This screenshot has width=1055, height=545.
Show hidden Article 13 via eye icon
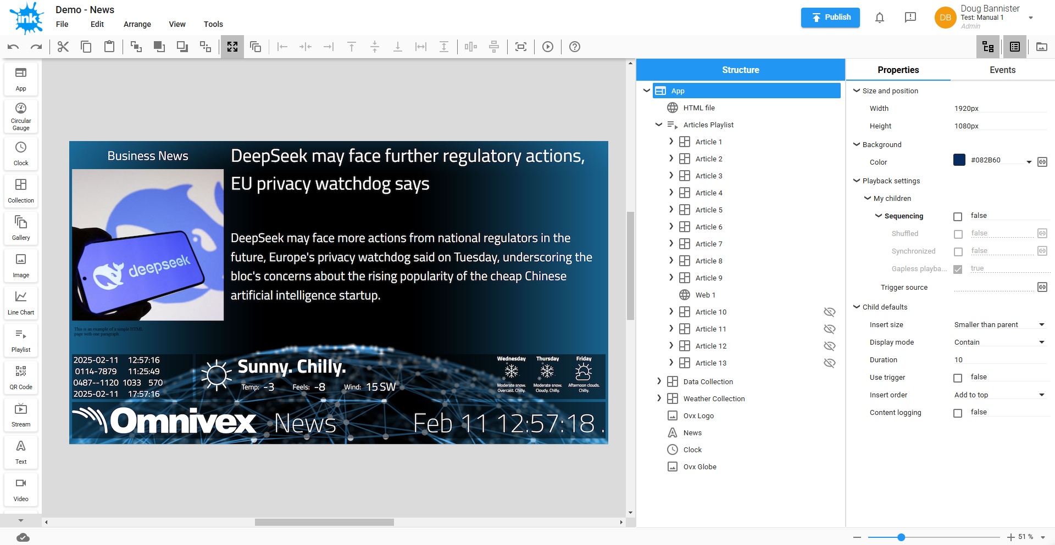[x=830, y=363]
